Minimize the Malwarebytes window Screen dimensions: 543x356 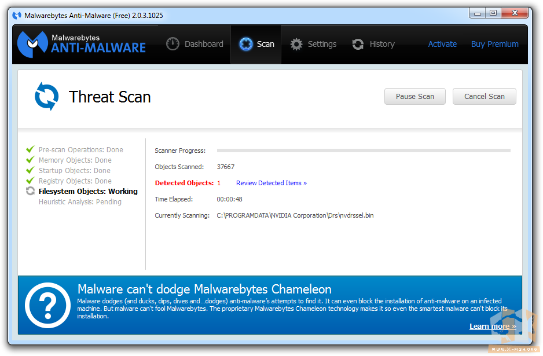[478, 13]
